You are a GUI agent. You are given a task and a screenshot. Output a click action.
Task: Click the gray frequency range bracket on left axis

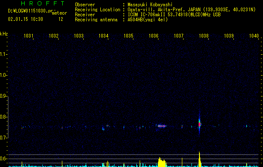coord(8,117)
